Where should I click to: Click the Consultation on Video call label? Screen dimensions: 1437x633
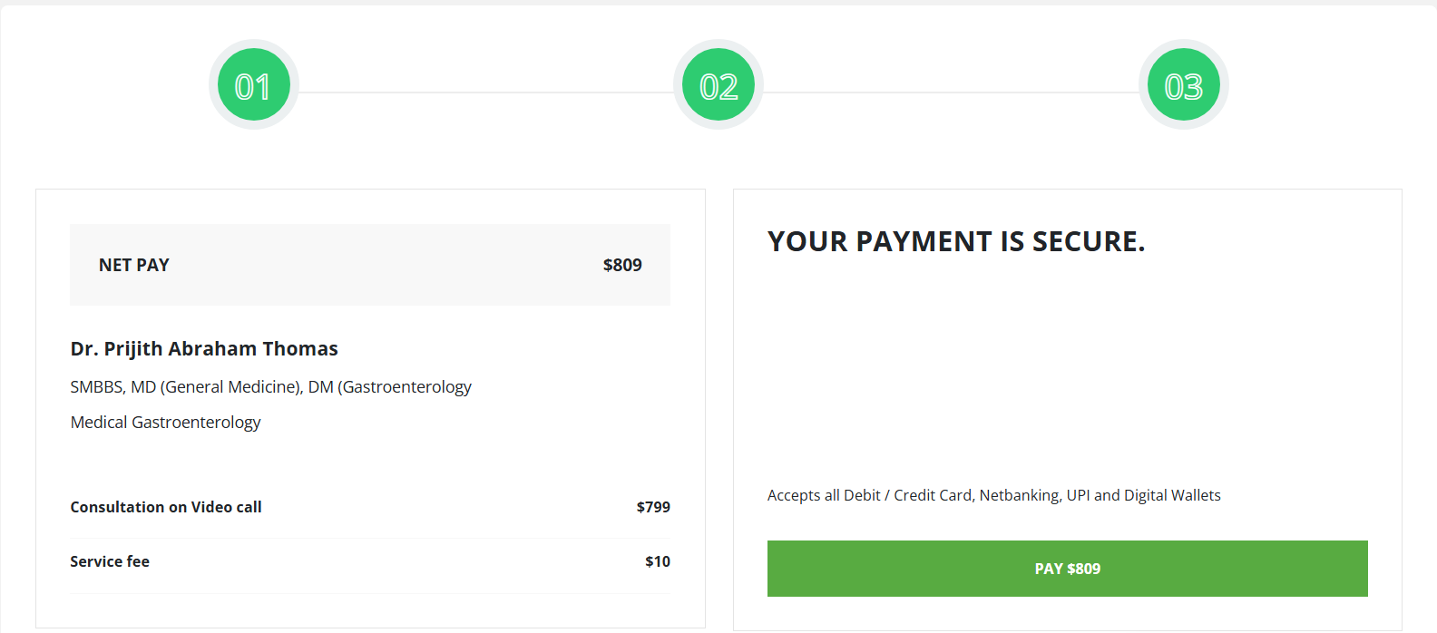(166, 507)
